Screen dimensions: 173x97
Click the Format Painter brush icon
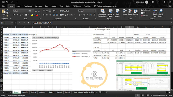tap(7, 16)
